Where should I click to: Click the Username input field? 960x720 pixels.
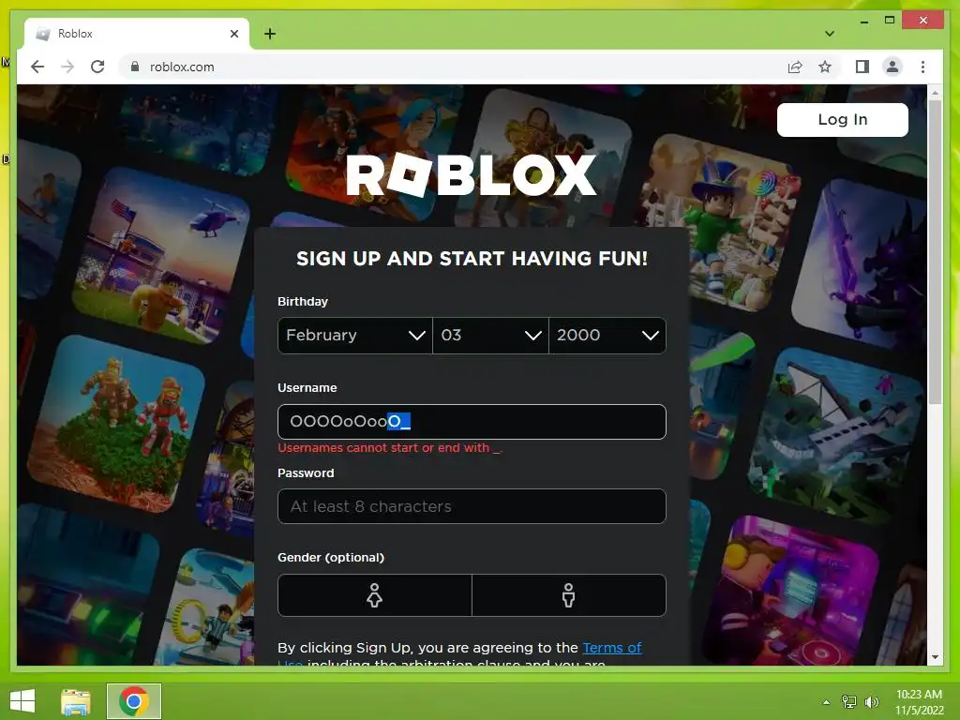(472, 421)
